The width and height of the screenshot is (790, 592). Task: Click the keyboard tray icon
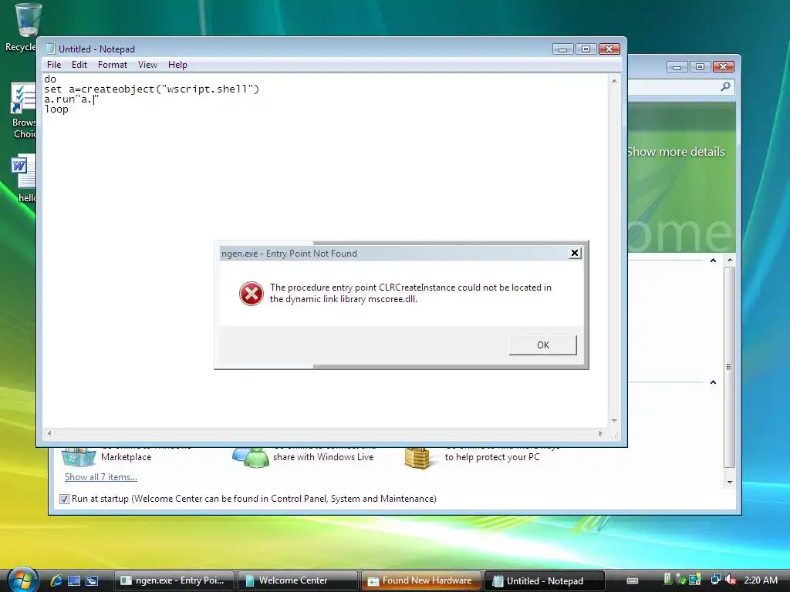[633, 580]
